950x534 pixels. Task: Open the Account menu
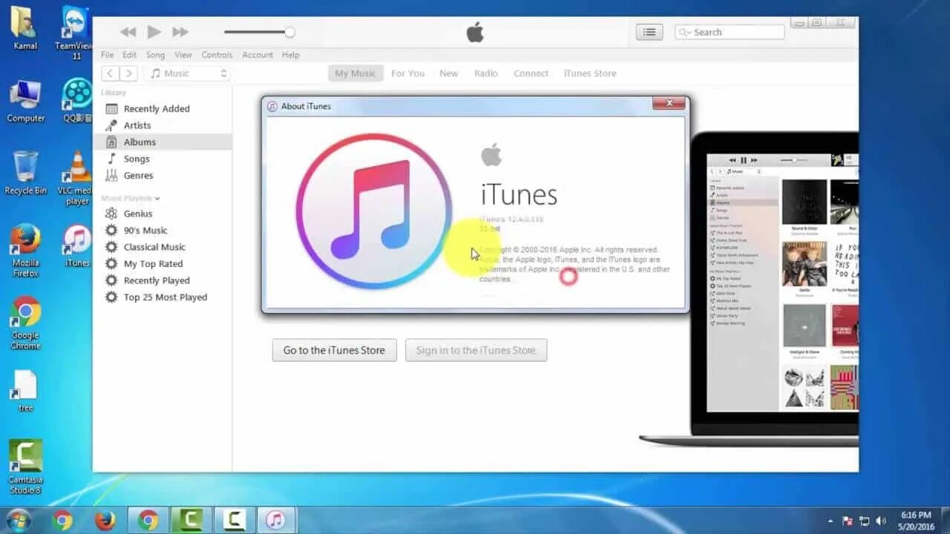(x=258, y=54)
